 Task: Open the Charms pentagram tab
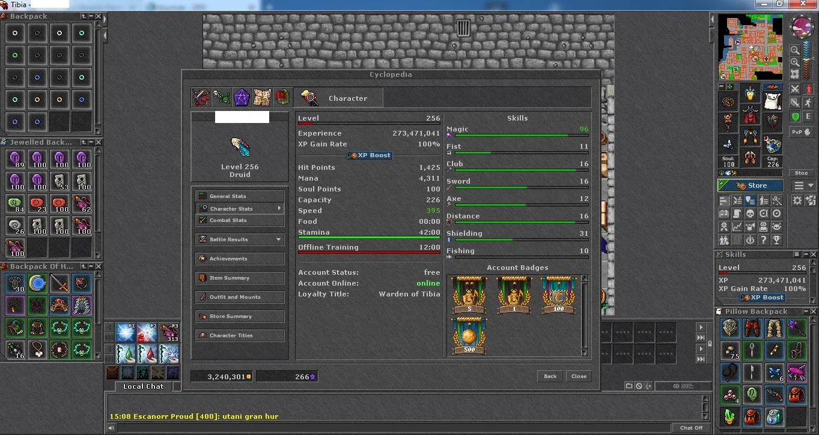coord(242,97)
